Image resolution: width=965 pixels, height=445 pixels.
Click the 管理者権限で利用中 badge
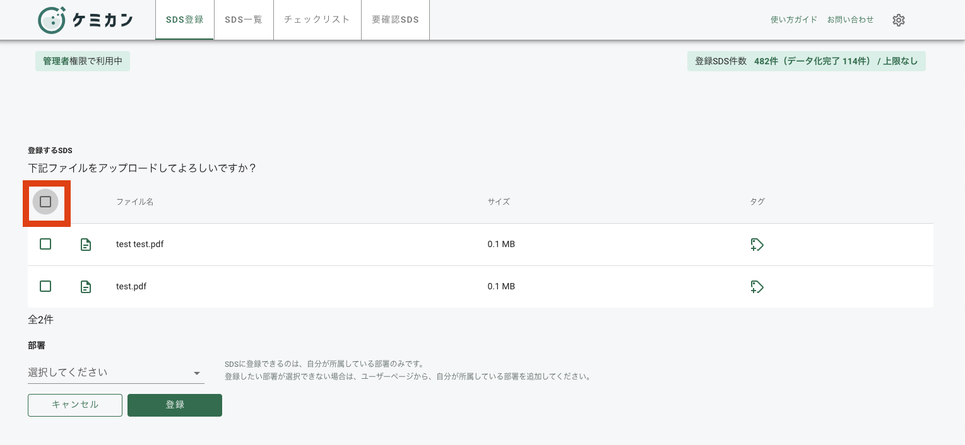click(x=83, y=61)
